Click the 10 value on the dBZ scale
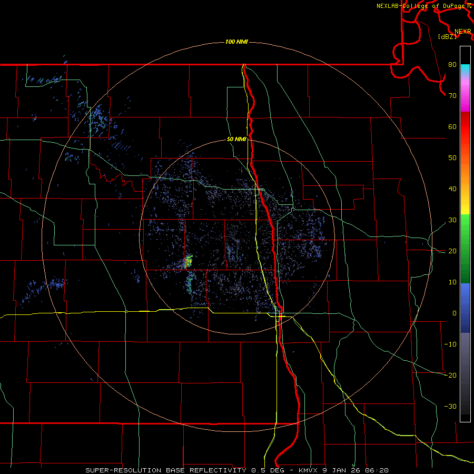 click(452, 282)
